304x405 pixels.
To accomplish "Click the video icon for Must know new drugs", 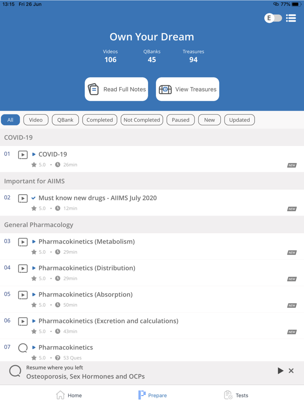I will point(23,198).
